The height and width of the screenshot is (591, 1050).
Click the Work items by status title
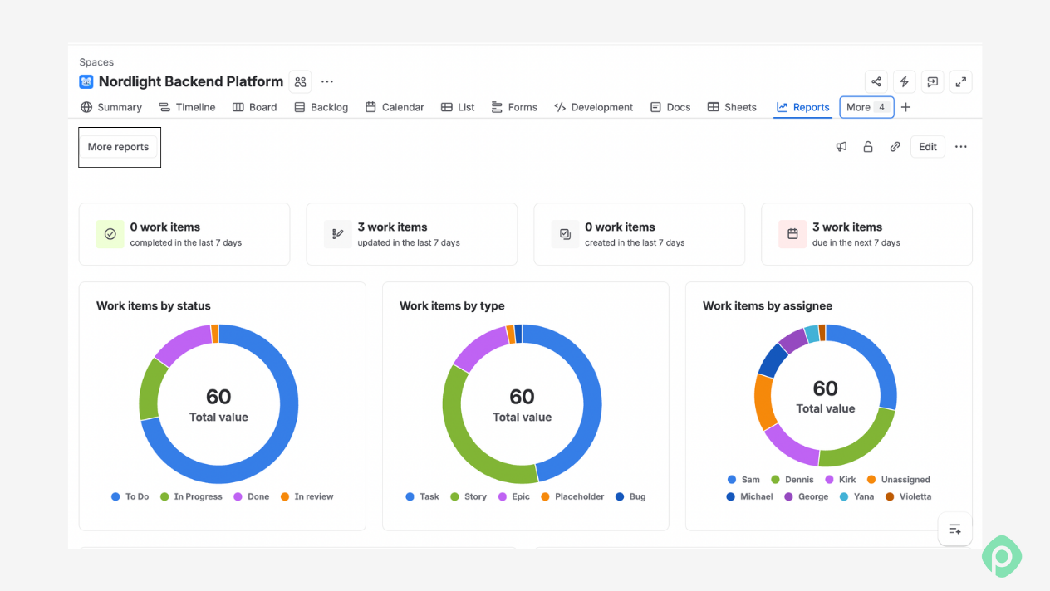[154, 305]
